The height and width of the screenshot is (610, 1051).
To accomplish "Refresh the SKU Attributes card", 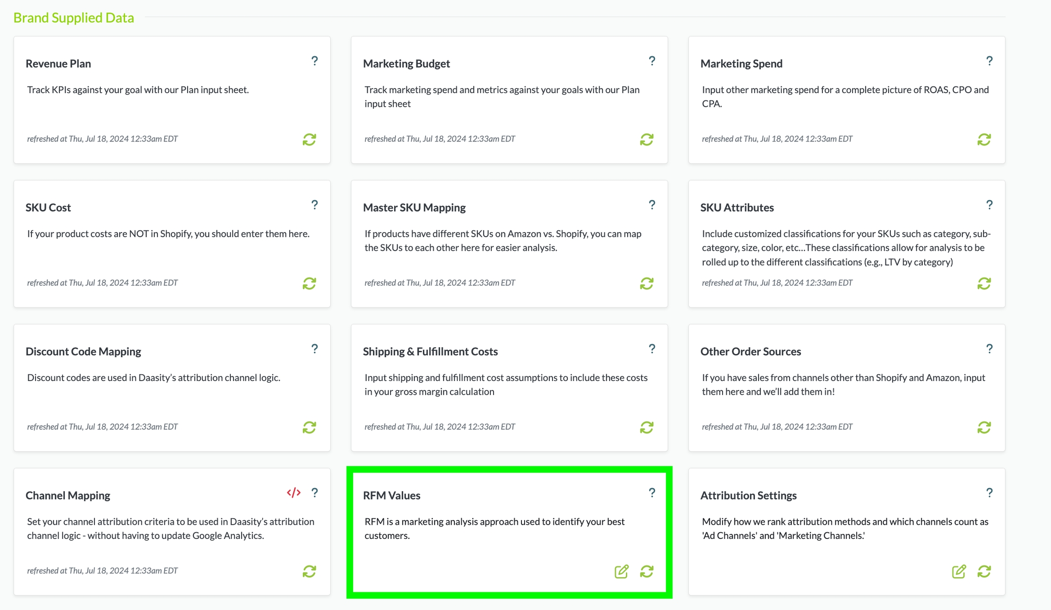I will [984, 283].
